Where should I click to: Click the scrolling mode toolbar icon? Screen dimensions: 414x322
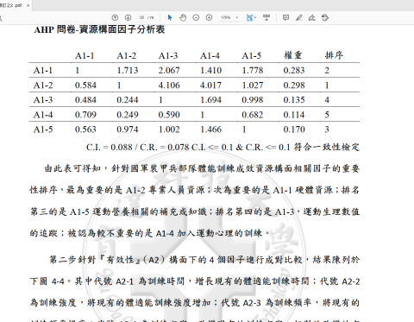pos(267,17)
